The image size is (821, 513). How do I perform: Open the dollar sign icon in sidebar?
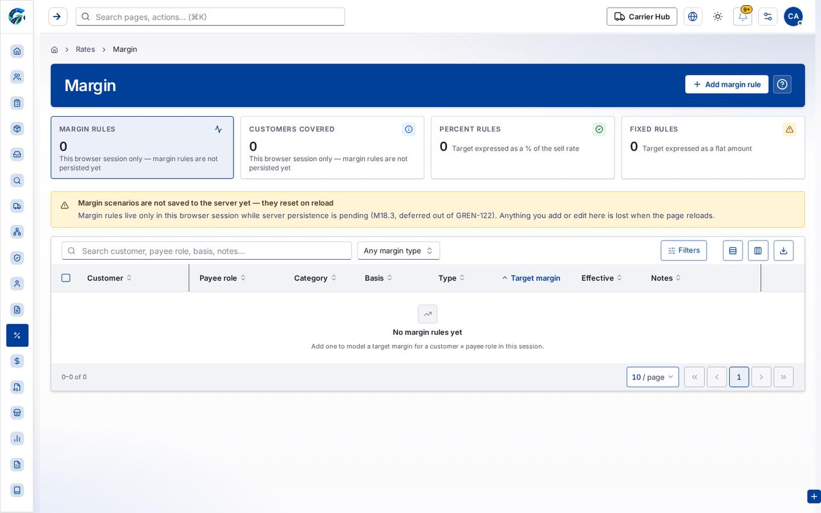[17, 361]
